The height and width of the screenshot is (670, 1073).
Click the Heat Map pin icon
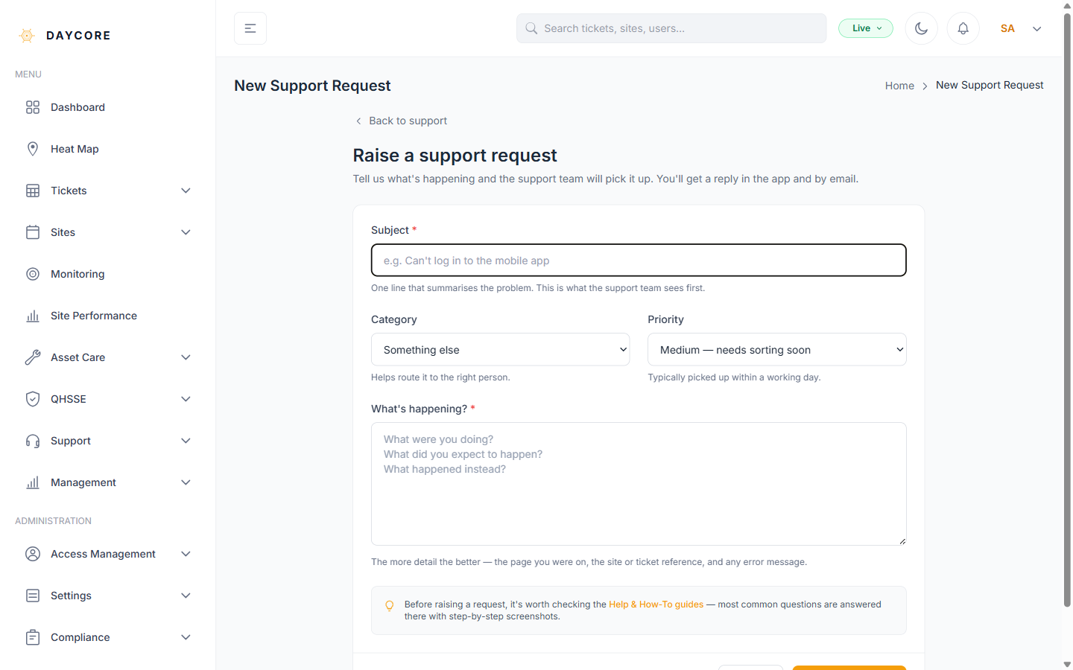33,149
